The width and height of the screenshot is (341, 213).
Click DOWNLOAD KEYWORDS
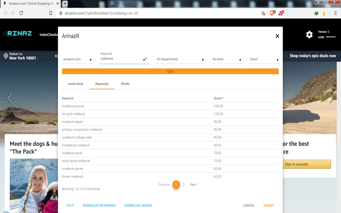[x=99, y=206]
